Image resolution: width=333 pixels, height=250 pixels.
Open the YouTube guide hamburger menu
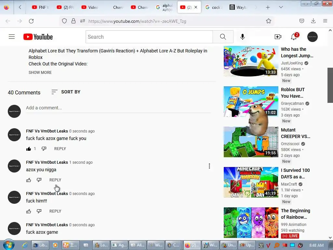coord(12,37)
